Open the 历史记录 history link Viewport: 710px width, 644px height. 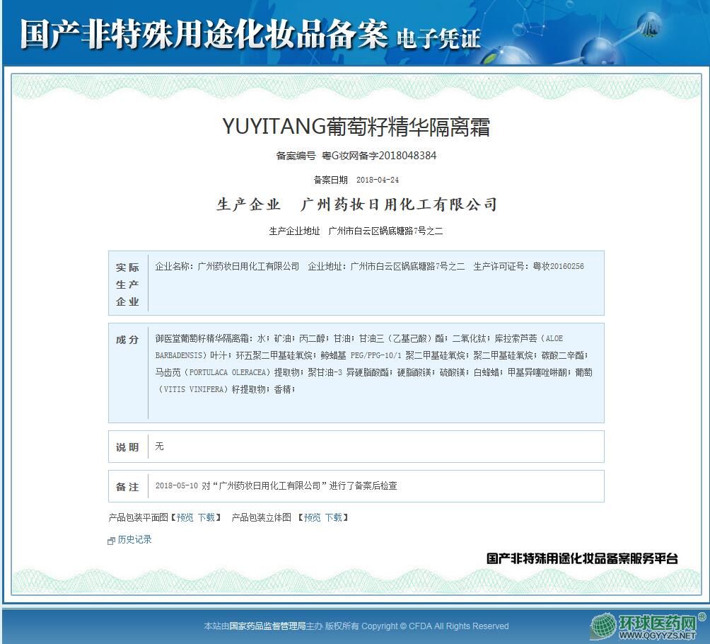134,540
